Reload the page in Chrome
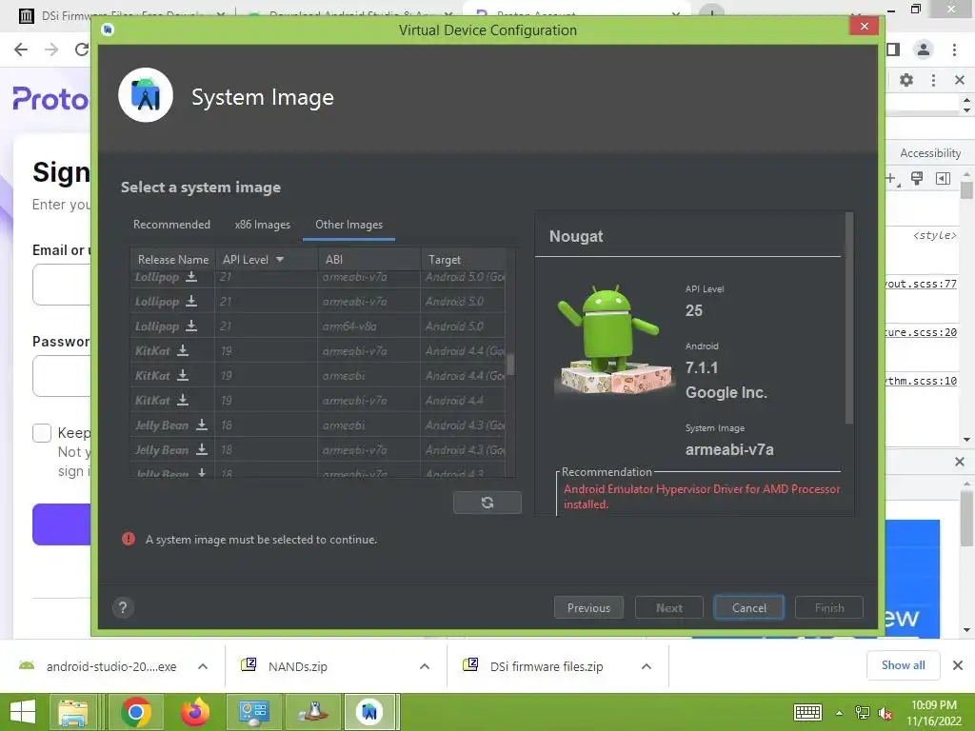975x731 pixels. click(82, 49)
